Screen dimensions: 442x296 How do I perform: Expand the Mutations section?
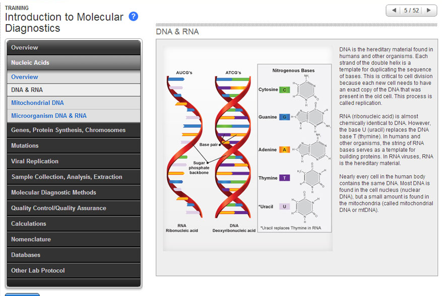[73, 145]
